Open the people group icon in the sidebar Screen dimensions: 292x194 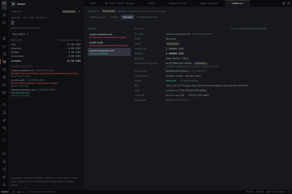(4, 105)
